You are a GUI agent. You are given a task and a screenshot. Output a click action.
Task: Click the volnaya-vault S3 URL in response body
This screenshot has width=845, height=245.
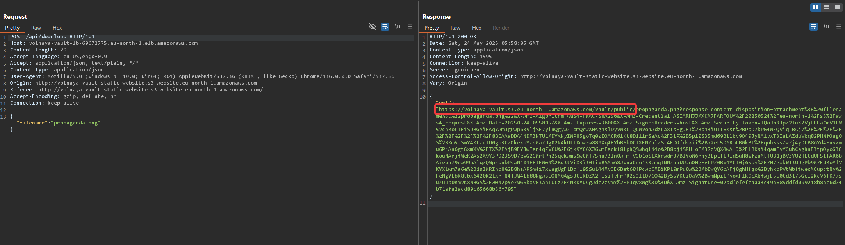[536, 110]
